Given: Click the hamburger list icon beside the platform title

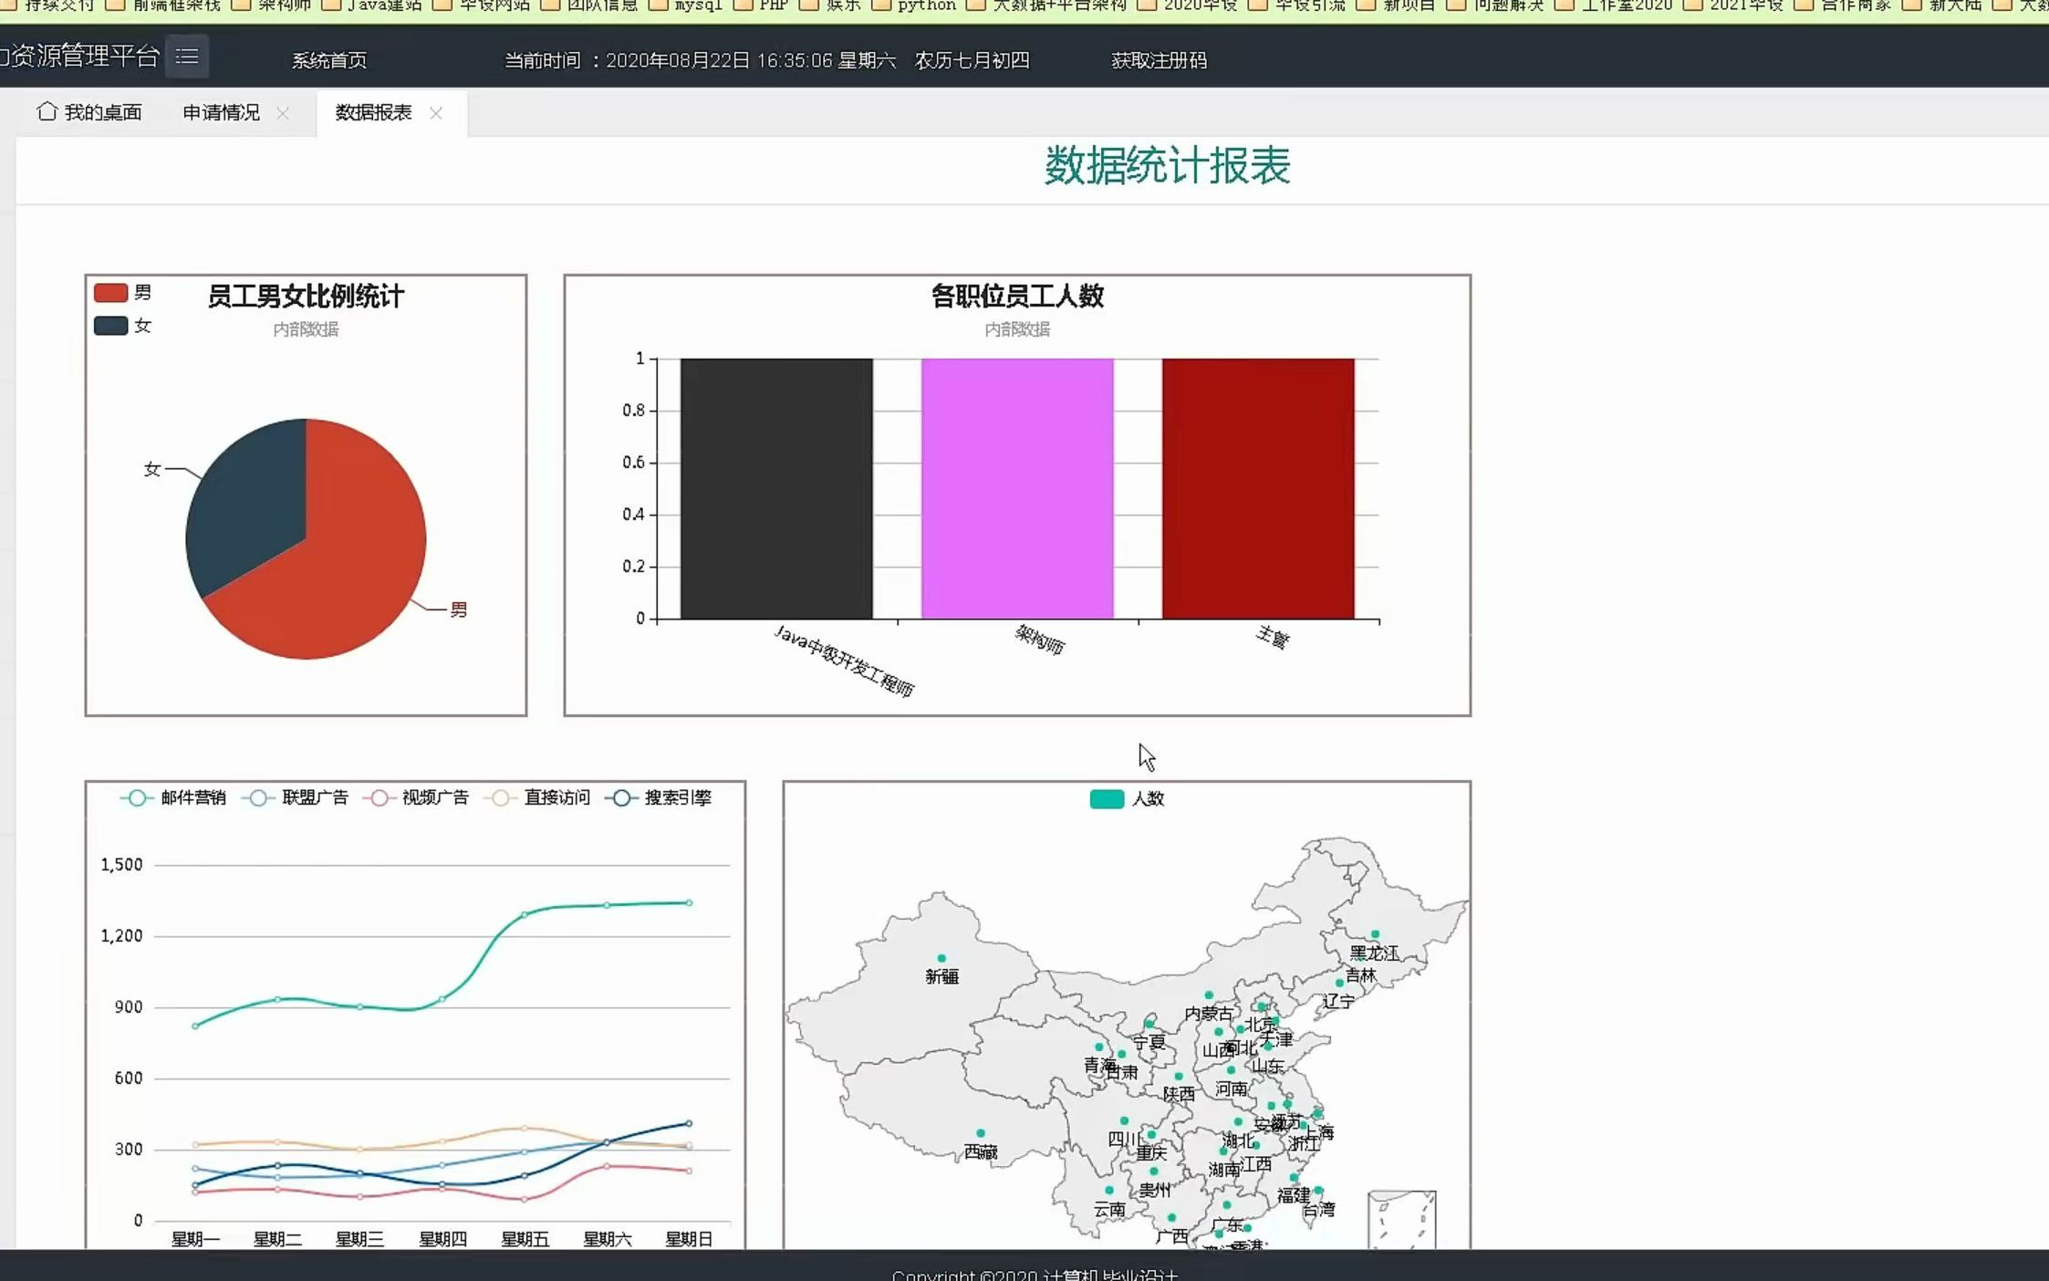Looking at the screenshot, I should click(189, 57).
